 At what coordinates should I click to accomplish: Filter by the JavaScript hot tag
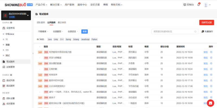tap(85, 39)
